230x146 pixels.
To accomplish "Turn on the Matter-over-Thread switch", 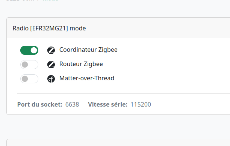I will tap(29, 79).
